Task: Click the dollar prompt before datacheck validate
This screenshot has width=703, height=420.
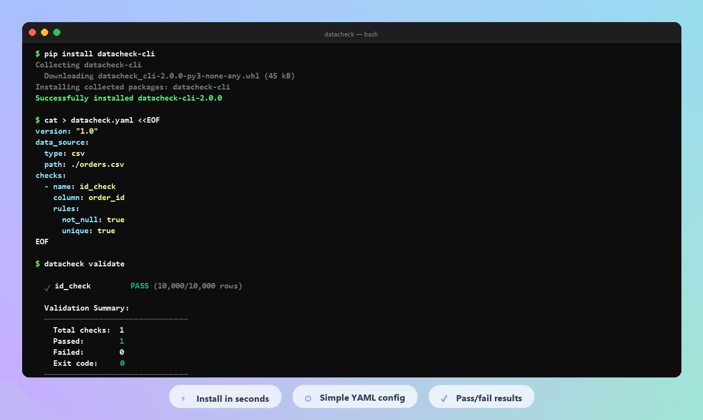Action: [38, 264]
